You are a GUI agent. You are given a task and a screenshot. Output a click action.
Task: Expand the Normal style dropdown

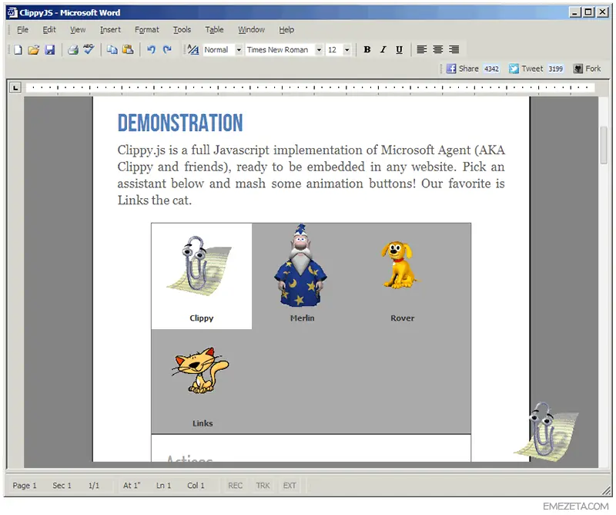click(x=239, y=50)
